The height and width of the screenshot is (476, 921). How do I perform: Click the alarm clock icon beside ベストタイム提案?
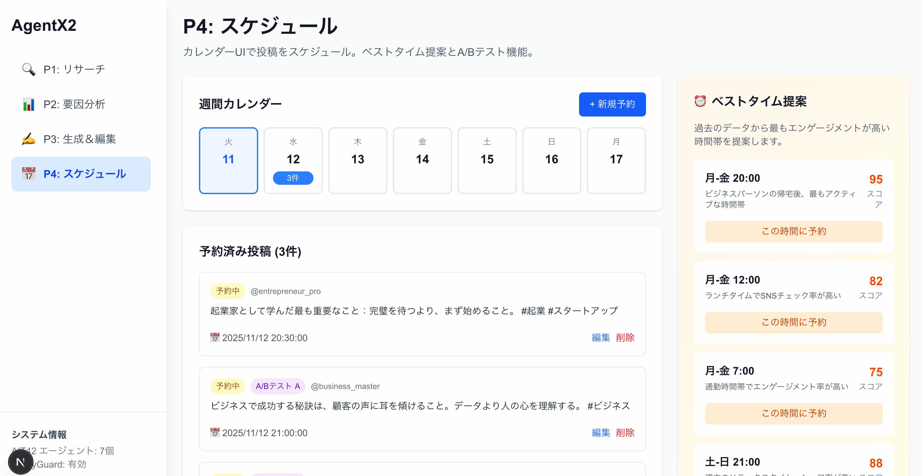(700, 101)
